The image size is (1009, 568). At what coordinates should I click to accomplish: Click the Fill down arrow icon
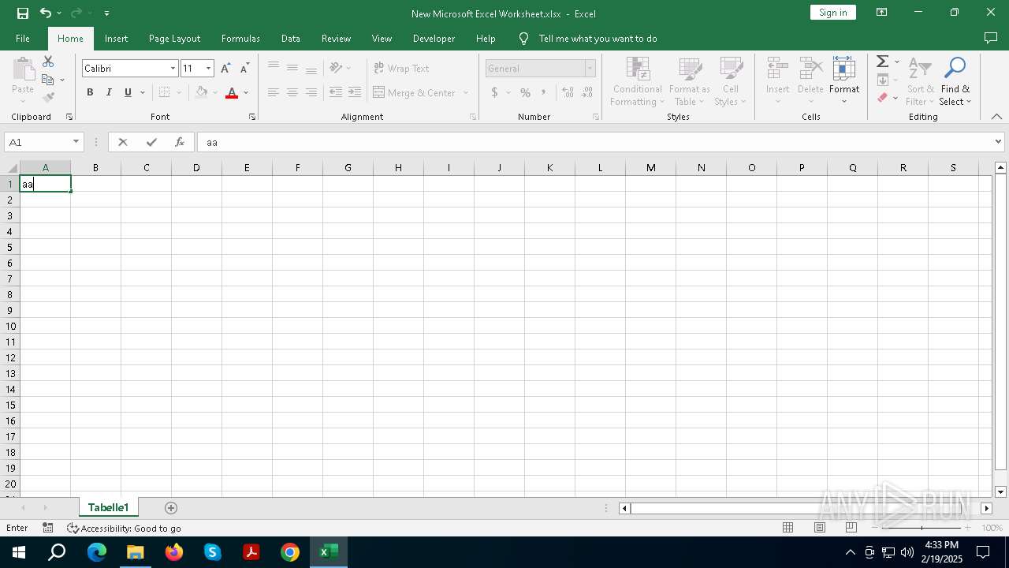point(883,80)
